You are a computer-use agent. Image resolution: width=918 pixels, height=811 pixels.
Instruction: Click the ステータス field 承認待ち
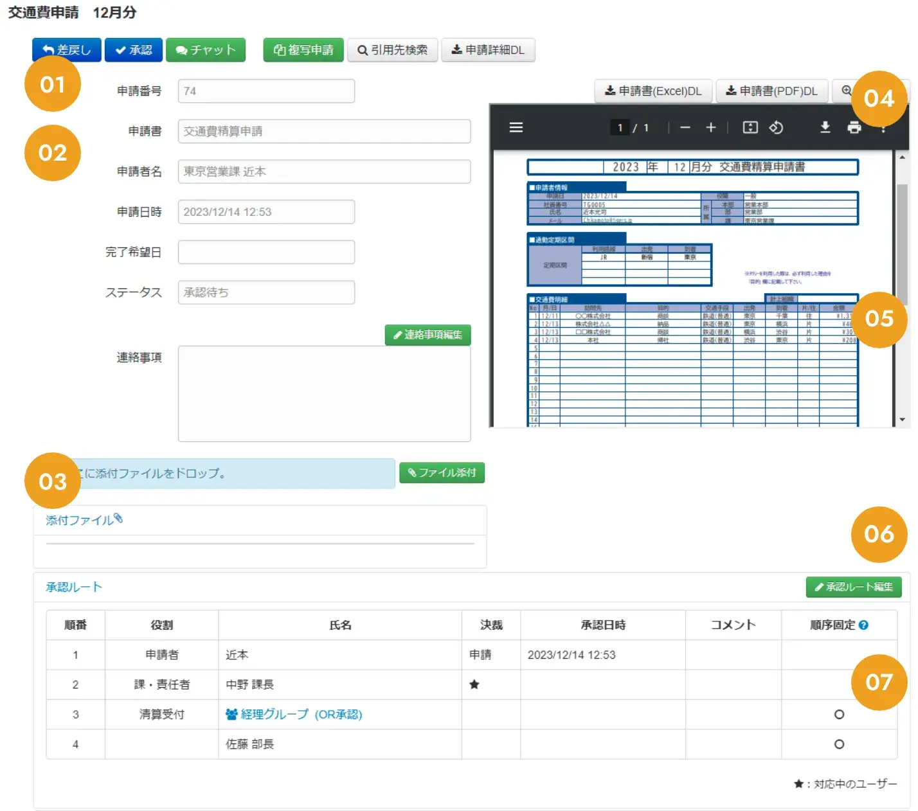point(266,292)
